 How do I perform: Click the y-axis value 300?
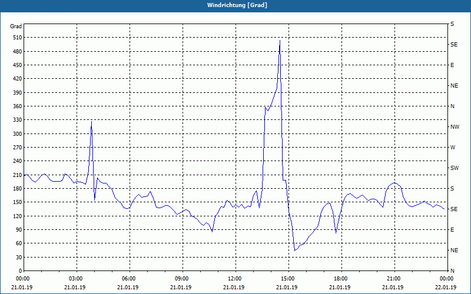(18, 134)
